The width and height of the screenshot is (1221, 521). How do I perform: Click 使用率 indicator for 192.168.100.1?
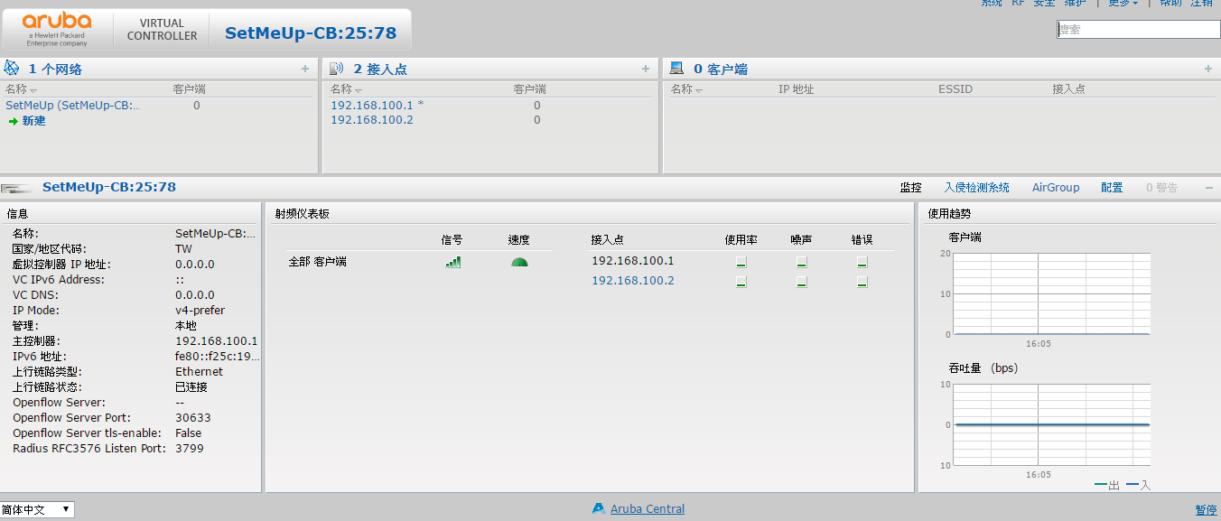point(741,262)
